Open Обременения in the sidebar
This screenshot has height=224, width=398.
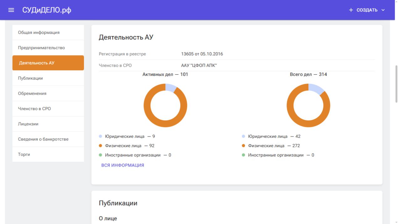pyautogui.click(x=48, y=93)
